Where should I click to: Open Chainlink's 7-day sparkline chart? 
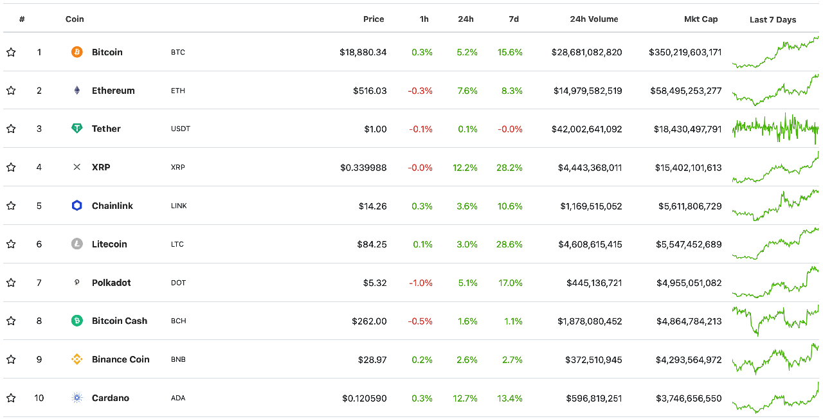pos(775,206)
